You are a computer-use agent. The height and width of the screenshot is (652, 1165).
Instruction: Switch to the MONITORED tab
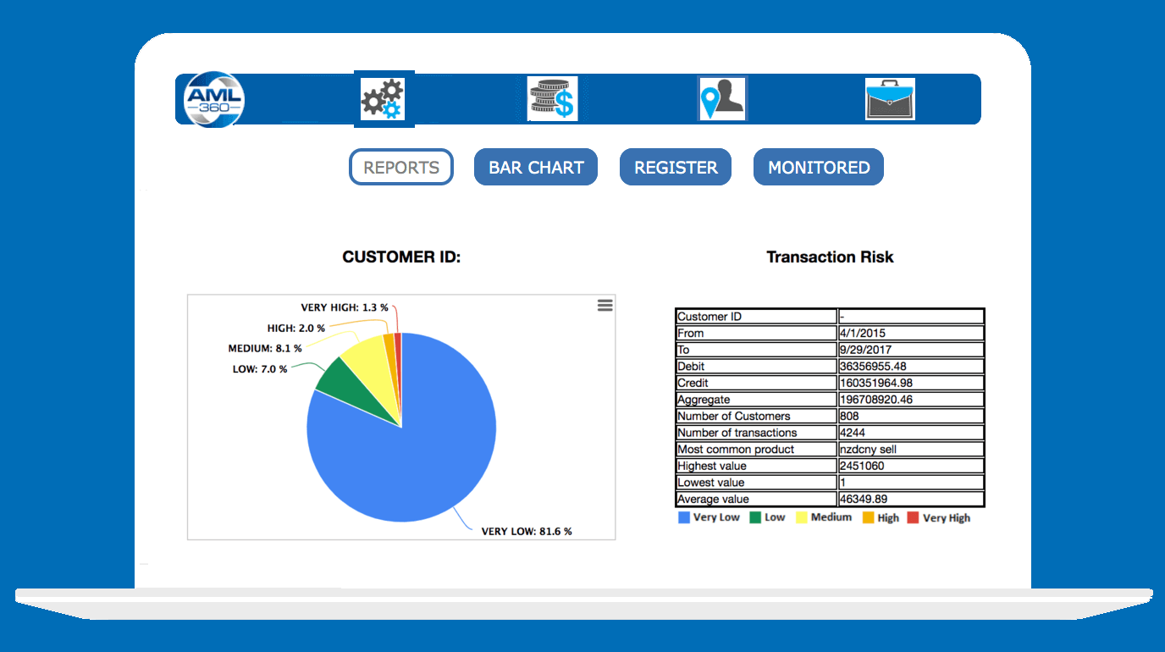[819, 168]
